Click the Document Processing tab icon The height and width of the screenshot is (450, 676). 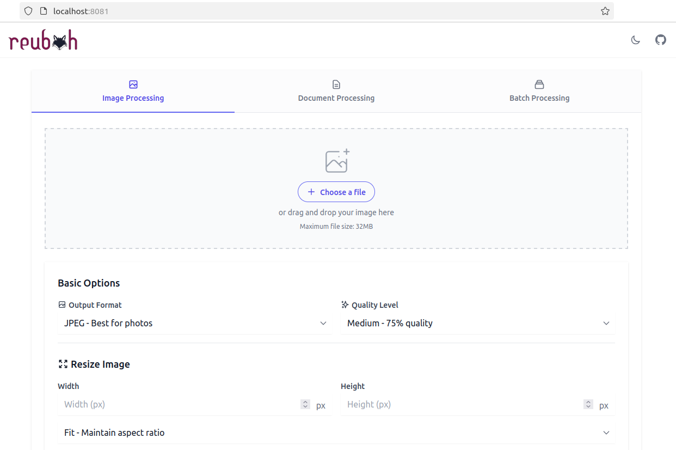(x=336, y=84)
